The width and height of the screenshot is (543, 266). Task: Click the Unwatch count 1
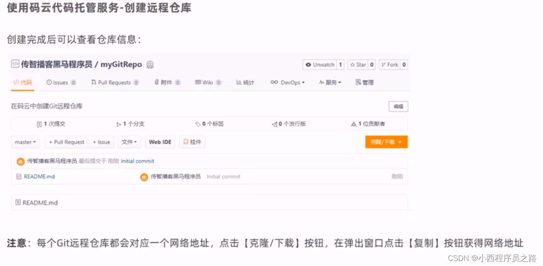pyautogui.click(x=340, y=65)
